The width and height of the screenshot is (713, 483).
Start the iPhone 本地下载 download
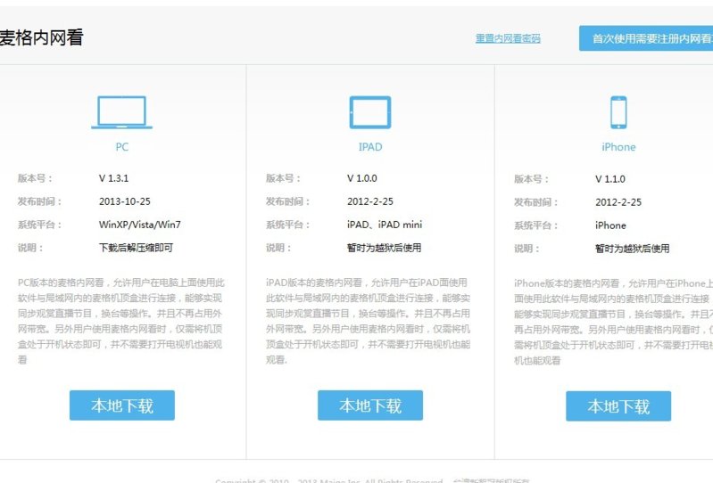pyautogui.click(x=618, y=406)
